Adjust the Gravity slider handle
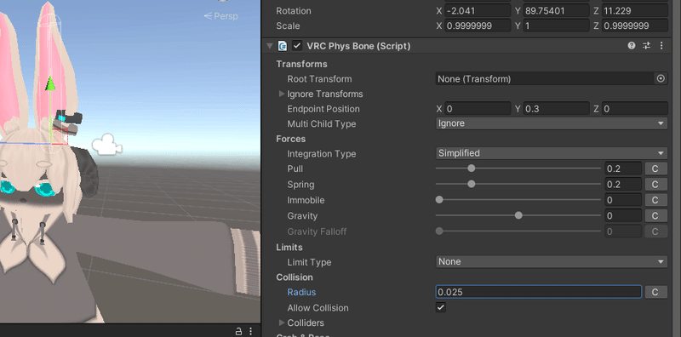Screen dimensions: 681x337 [x=518, y=215]
